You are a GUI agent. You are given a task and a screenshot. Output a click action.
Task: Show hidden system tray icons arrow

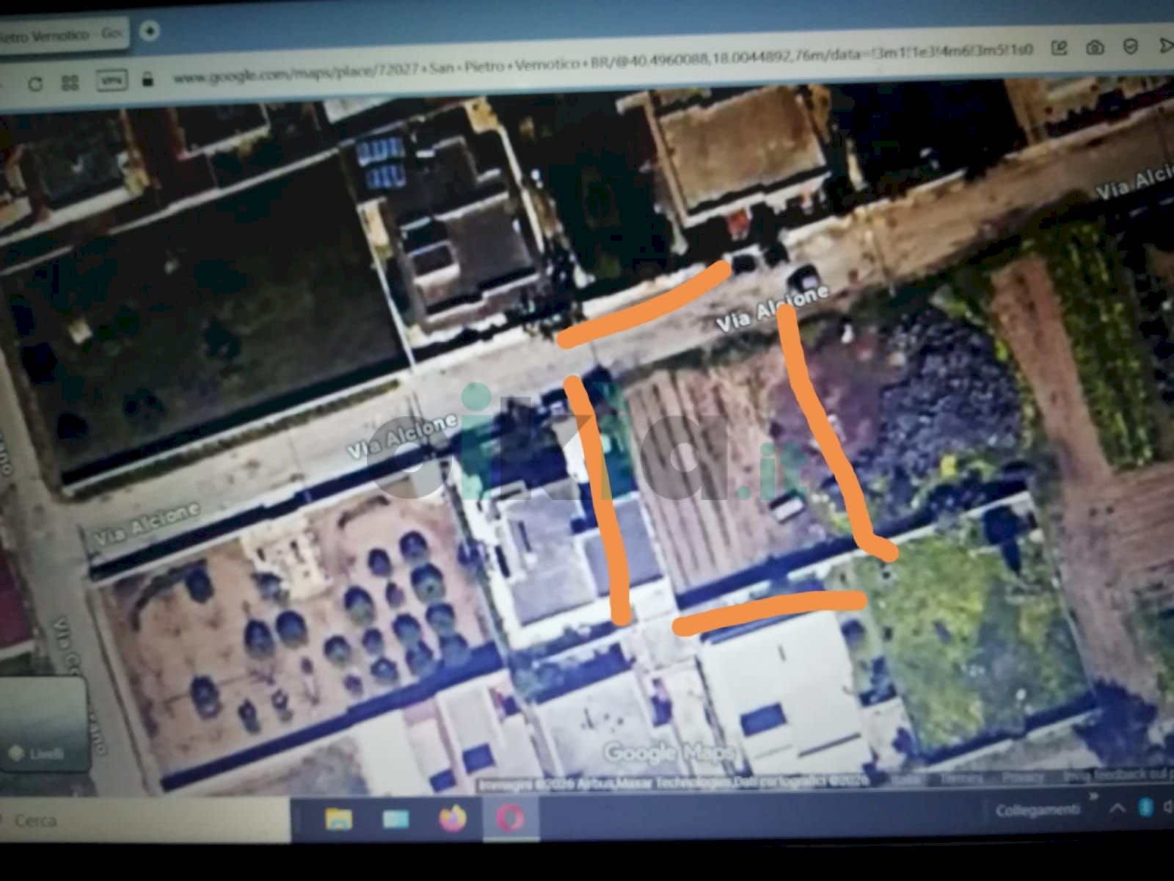coord(1118,808)
